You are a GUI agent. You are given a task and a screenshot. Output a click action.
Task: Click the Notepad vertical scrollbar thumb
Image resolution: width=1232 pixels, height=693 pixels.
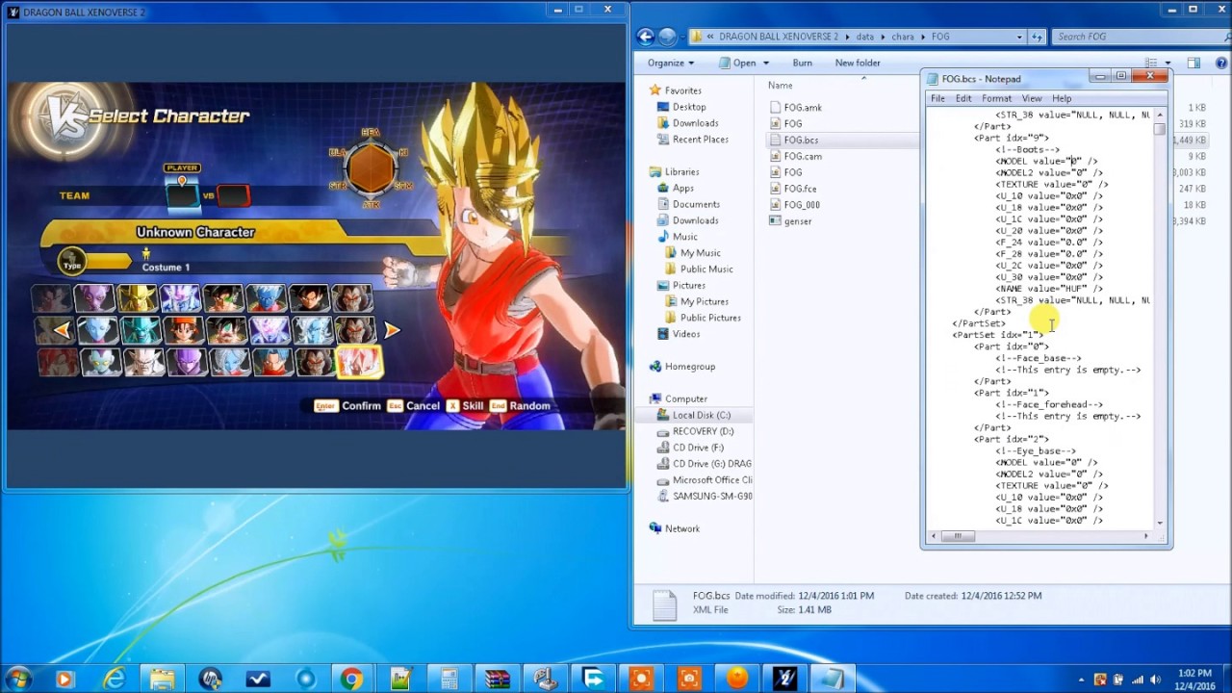(x=1160, y=128)
